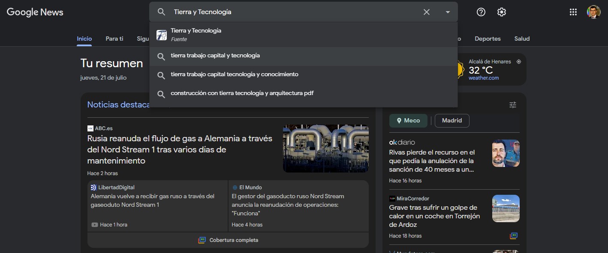Open the gas pipeline article thumbnail
The height and width of the screenshot is (253, 608).
coord(326,149)
